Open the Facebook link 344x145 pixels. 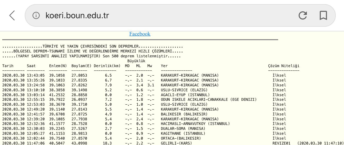coord(140,34)
